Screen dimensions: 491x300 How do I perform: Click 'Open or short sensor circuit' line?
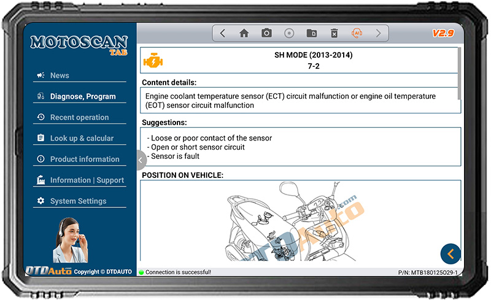pyautogui.click(x=196, y=147)
